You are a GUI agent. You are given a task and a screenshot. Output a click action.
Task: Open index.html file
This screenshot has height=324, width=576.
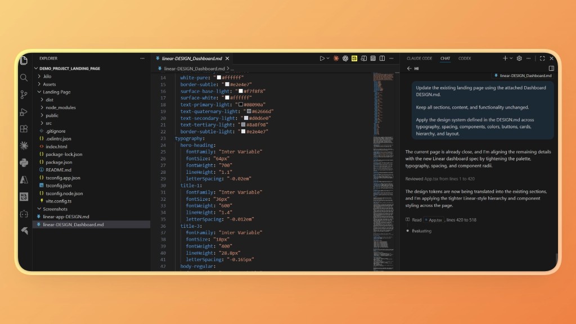tap(56, 146)
